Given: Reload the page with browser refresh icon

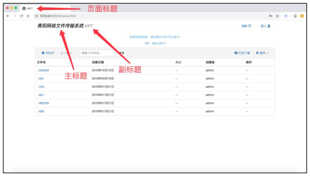Looking at the screenshot, I should click(21, 16).
